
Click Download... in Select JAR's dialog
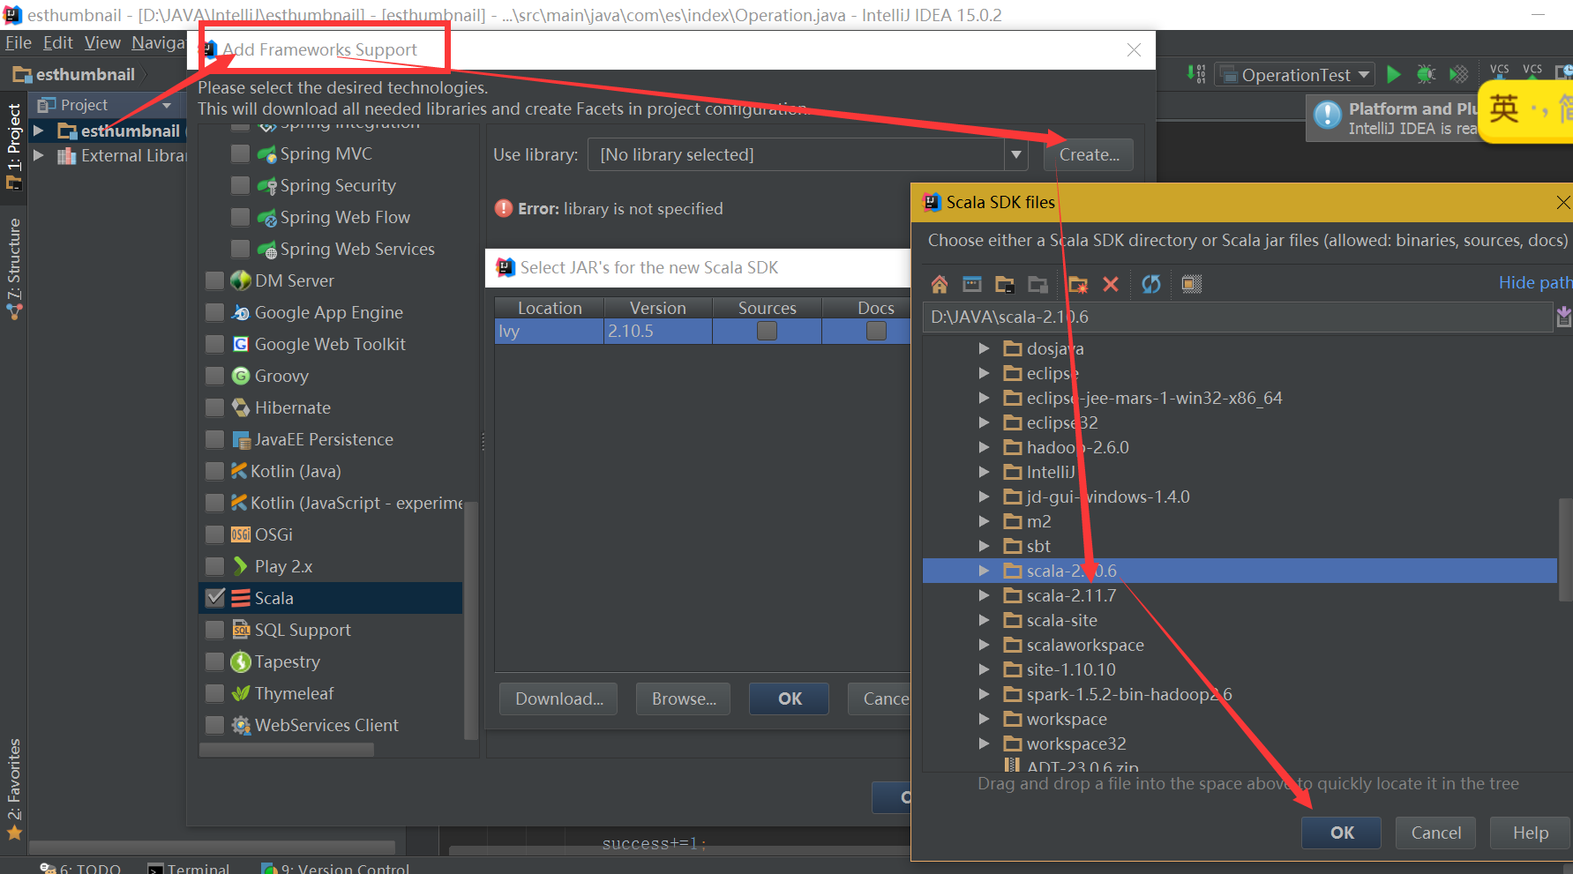coord(559,699)
